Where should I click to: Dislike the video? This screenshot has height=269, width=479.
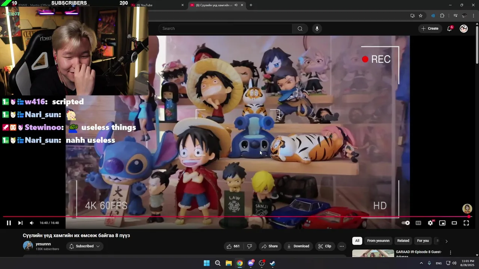[249, 246]
